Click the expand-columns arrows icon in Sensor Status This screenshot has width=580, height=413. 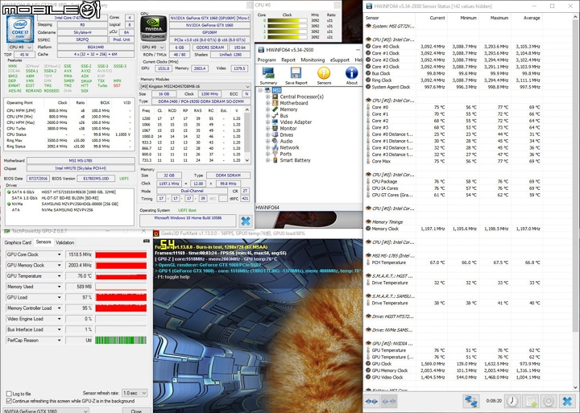(371, 401)
